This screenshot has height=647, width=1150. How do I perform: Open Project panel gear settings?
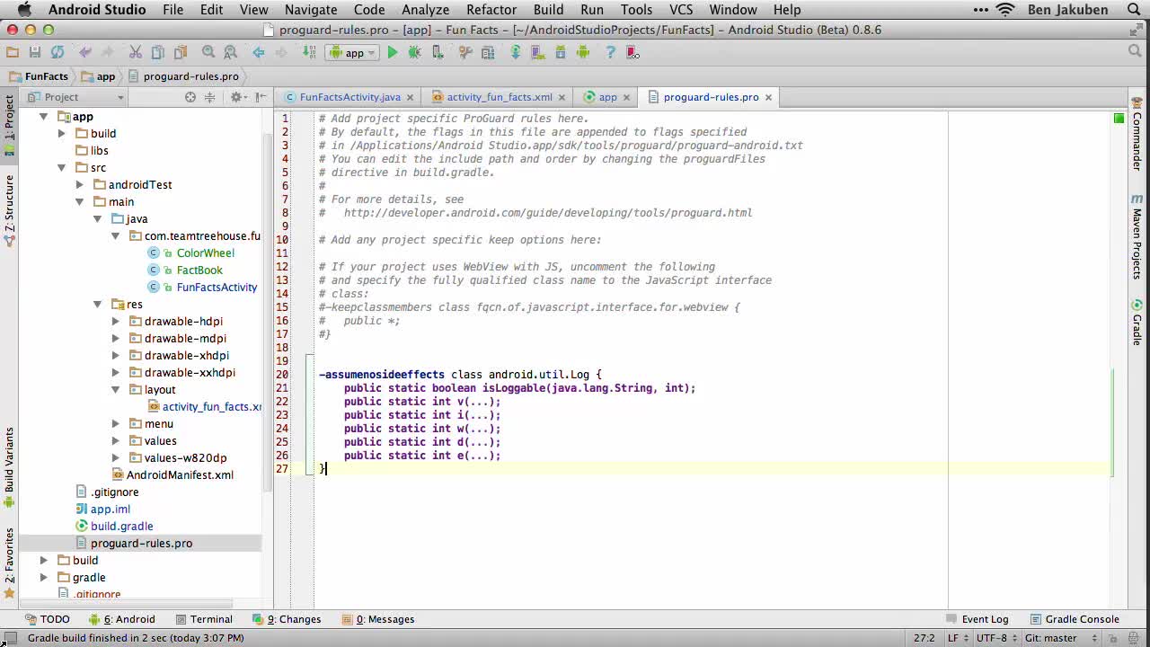pyautogui.click(x=238, y=97)
